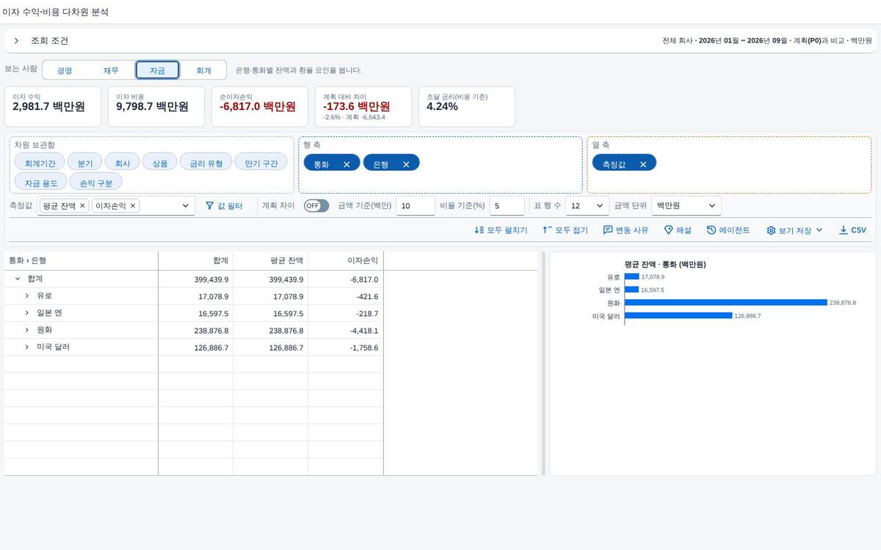Remove the 이자손익 measure token

pyautogui.click(x=133, y=206)
